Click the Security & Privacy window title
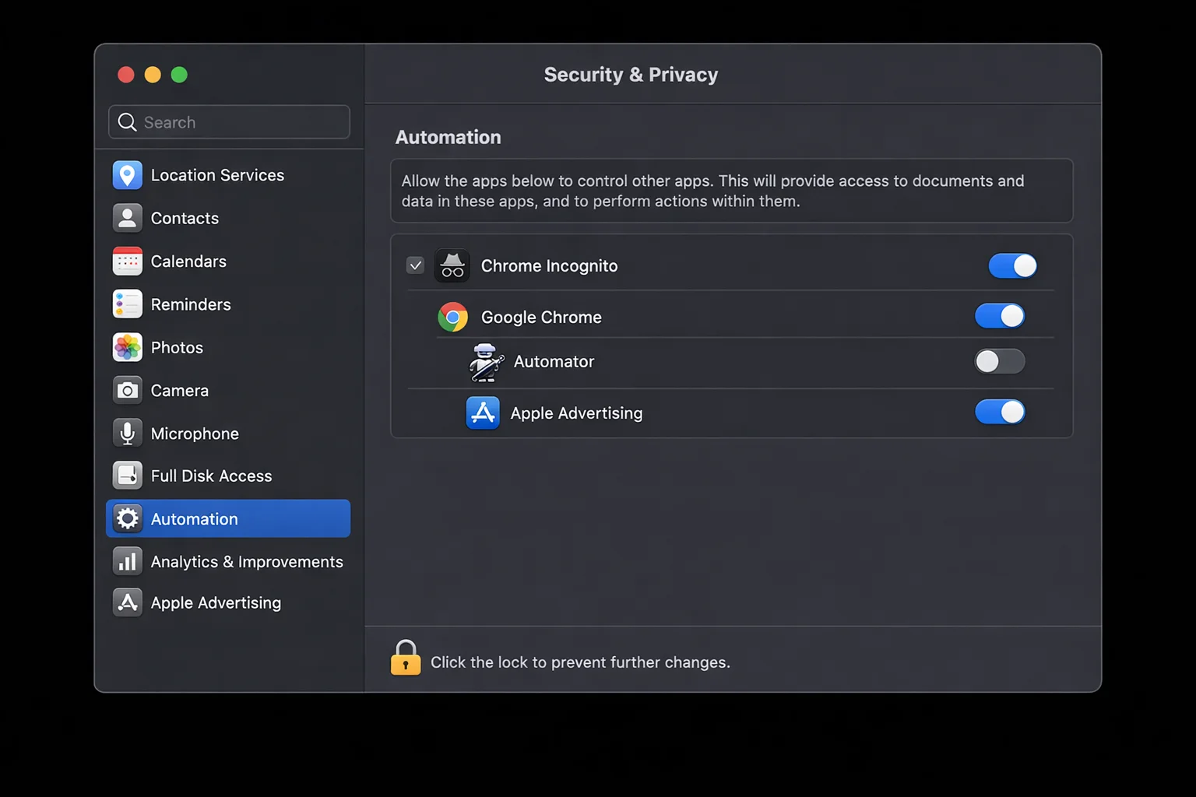The height and width of the screenshot is (797, 1196). click(x=631, y=75)
